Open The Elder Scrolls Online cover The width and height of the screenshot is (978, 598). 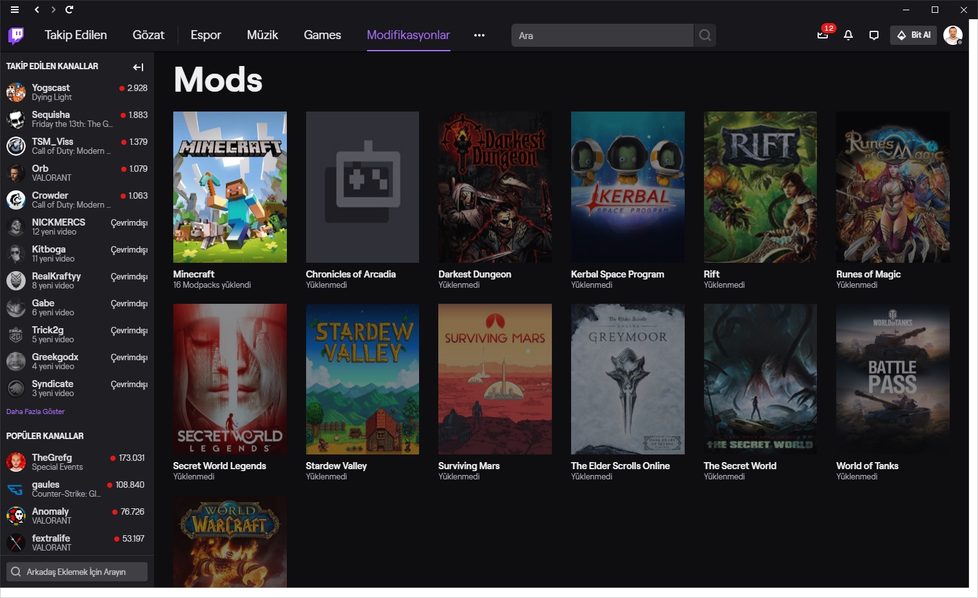point(628,379)
